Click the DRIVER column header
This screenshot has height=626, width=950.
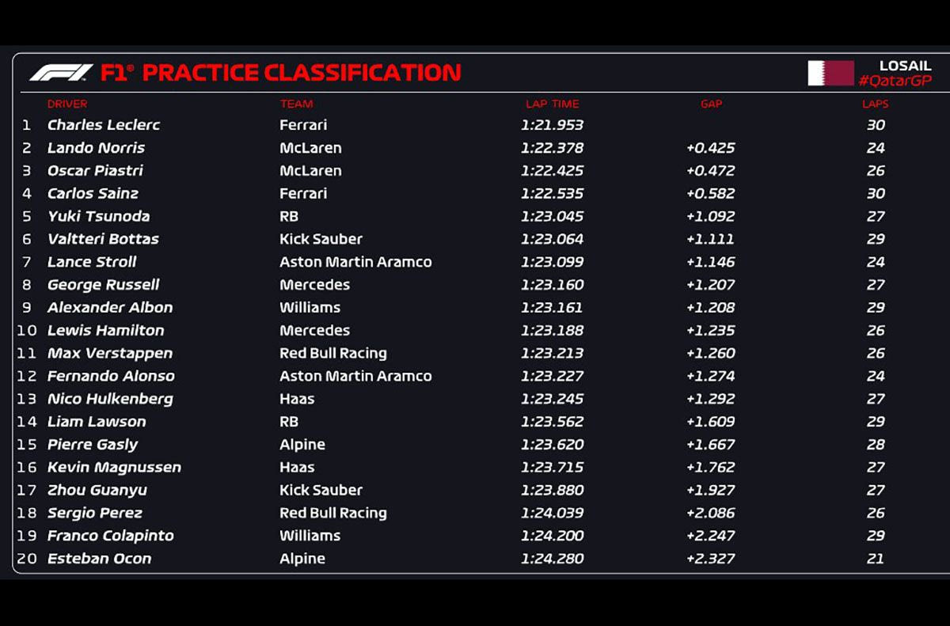[67, 104]
